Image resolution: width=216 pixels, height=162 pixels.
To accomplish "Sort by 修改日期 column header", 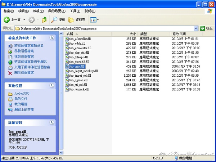I will tap(186, 34).
